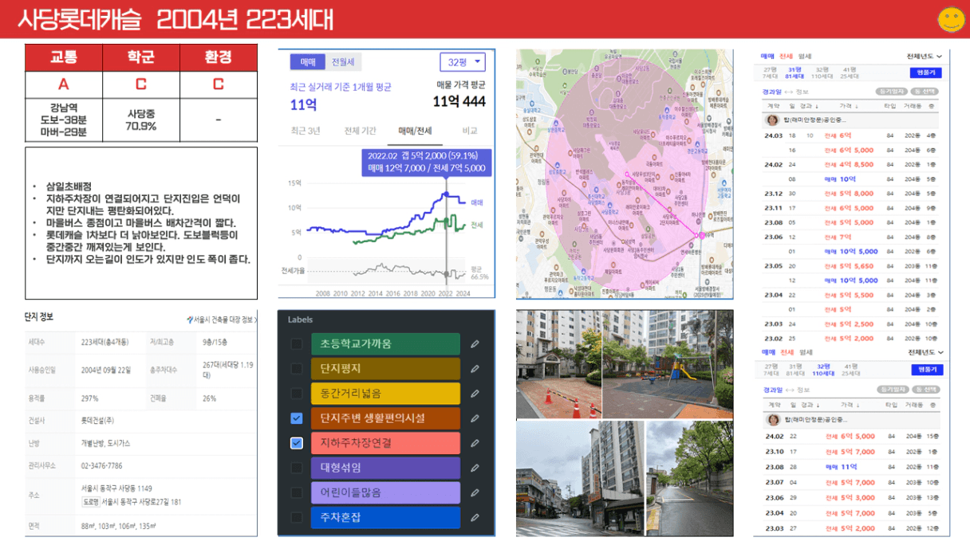Screen dimensions: 970x545
Task: Edit the 단지주변 생활편의시설 label via its pencil
Action: tap(475, 418)
